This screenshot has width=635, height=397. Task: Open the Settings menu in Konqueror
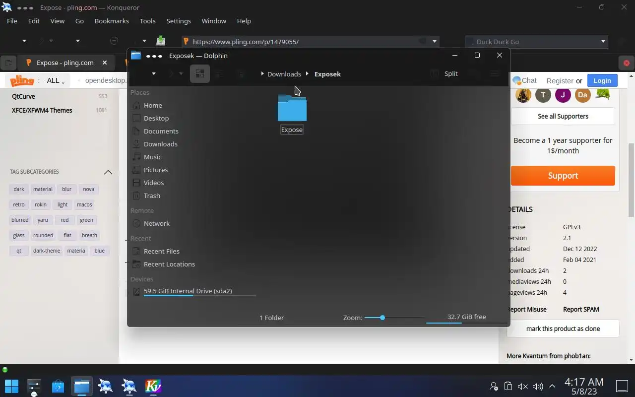click(179, 21)
